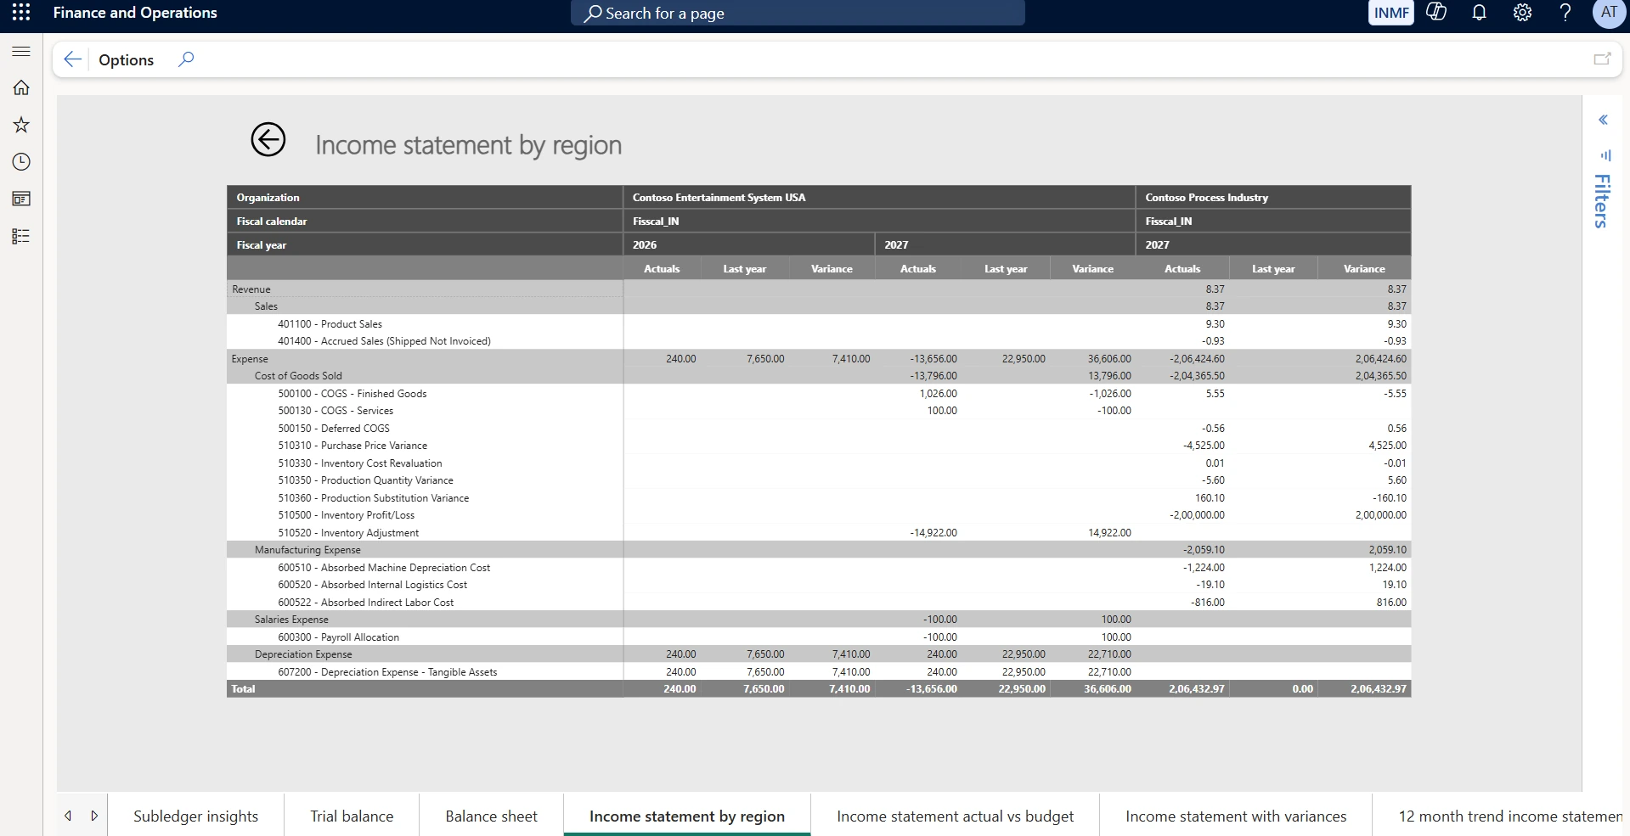Open Income statement with variances tab

pyautogui.click(x=1236, y=816)
